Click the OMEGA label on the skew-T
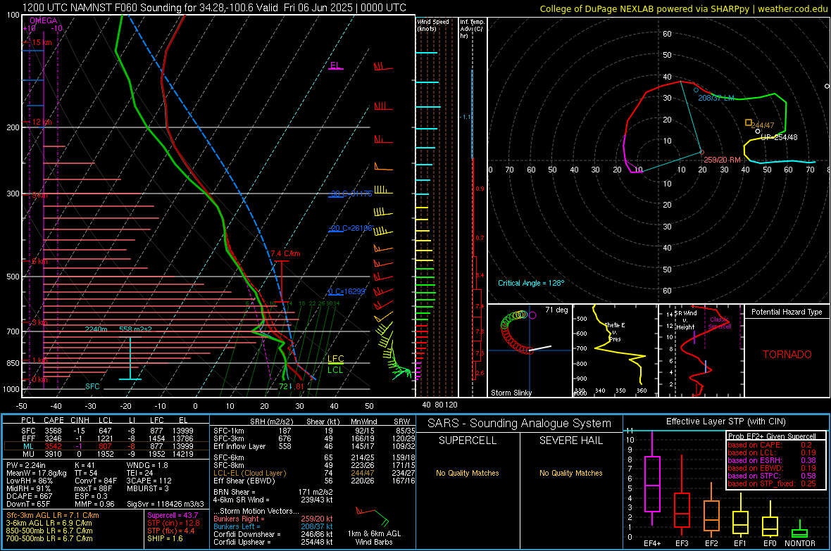 click(x=44, y=20)
